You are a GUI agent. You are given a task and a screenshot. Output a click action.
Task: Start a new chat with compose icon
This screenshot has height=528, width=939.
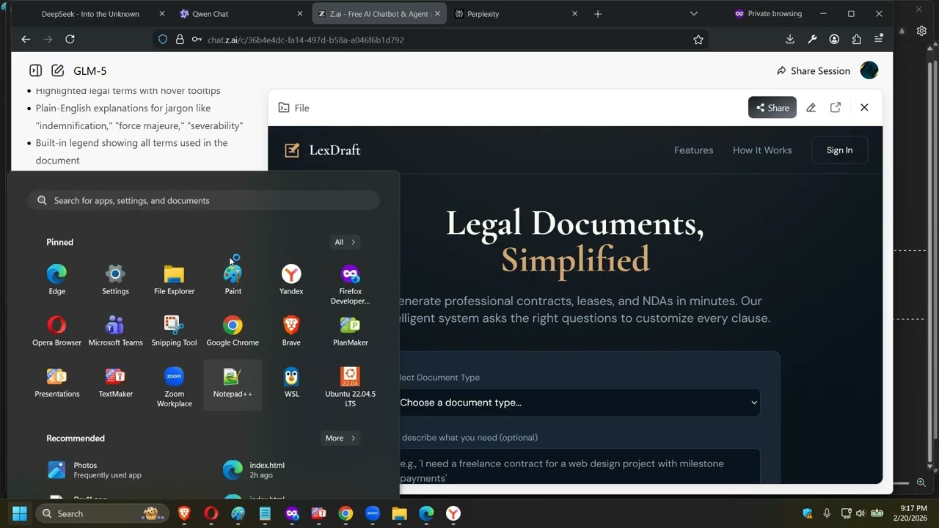(57, 70)
